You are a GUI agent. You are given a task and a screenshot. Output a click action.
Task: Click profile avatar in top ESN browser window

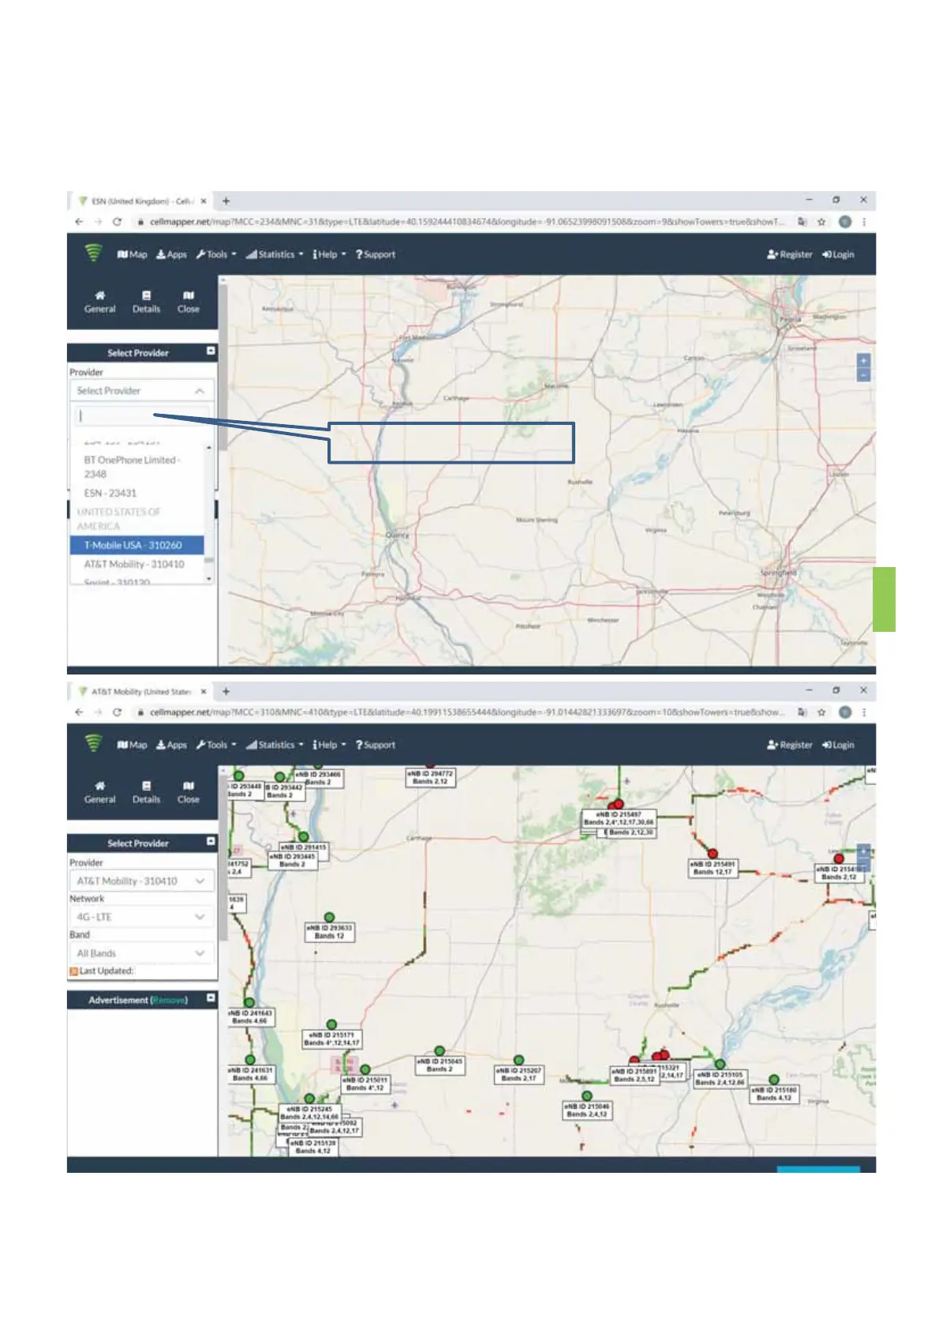pos(845,222)
